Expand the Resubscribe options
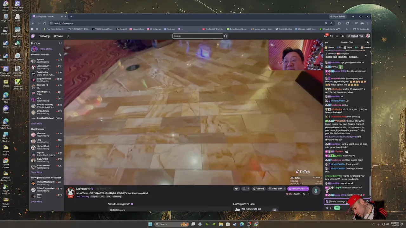The image size is (406, 228). point(307,189)
